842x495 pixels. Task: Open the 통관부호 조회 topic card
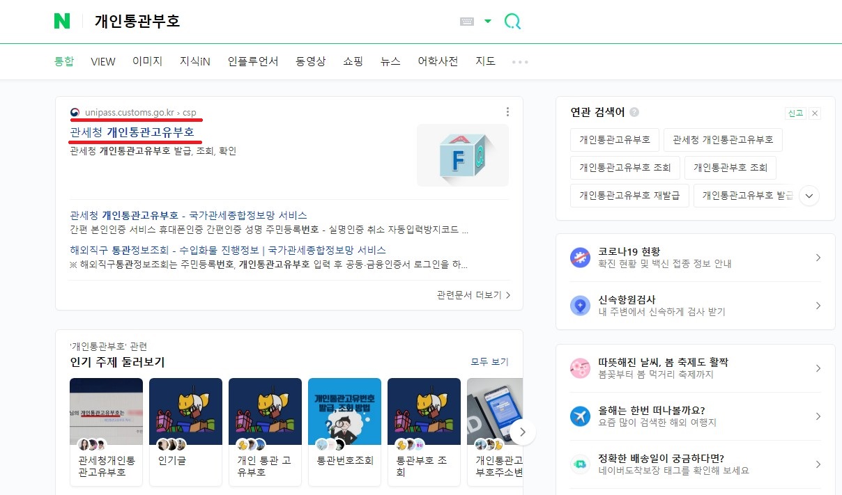pyautogui.click(x=424, y=432)
